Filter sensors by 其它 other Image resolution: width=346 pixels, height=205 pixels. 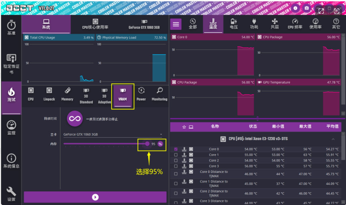click(x=336, y=24)
